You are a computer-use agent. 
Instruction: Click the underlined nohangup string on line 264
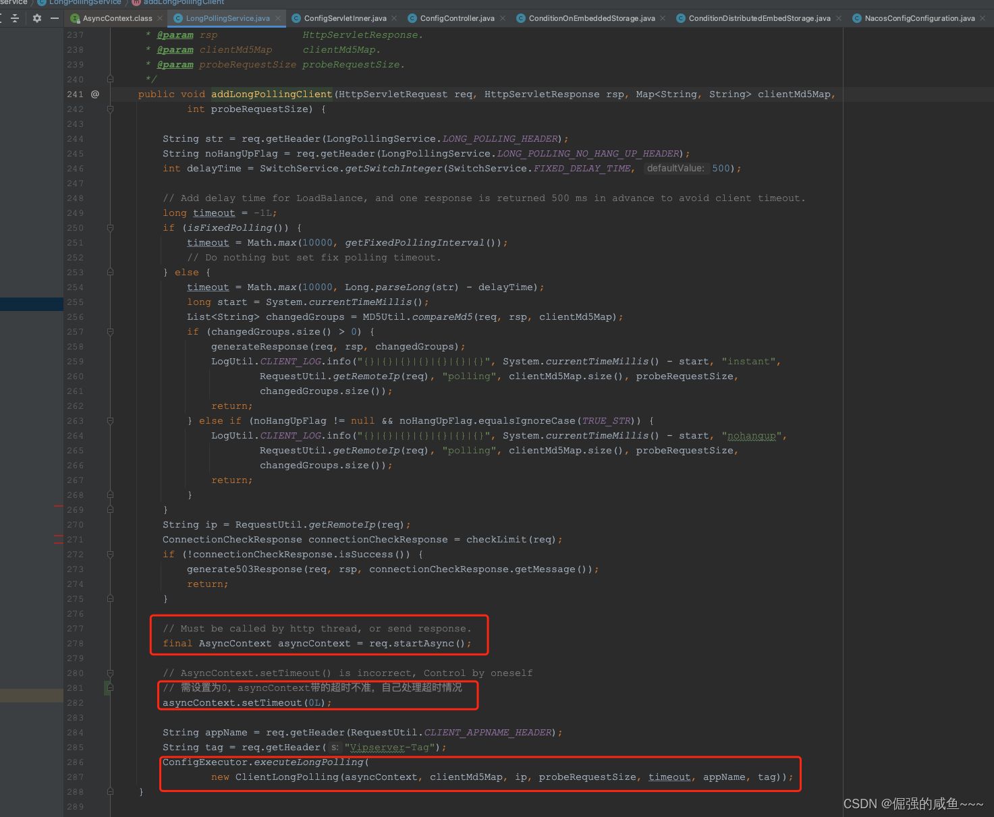[x=751, y=436]
